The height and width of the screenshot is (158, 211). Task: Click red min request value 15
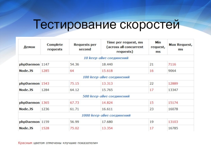click(151, 103)
